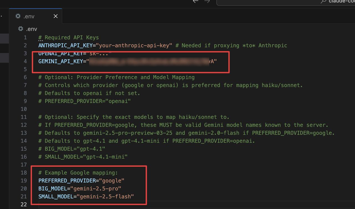This screenshot has height=209, width=355.
Task: Click the .env breadcrumb label
Action: coord(32,29)
